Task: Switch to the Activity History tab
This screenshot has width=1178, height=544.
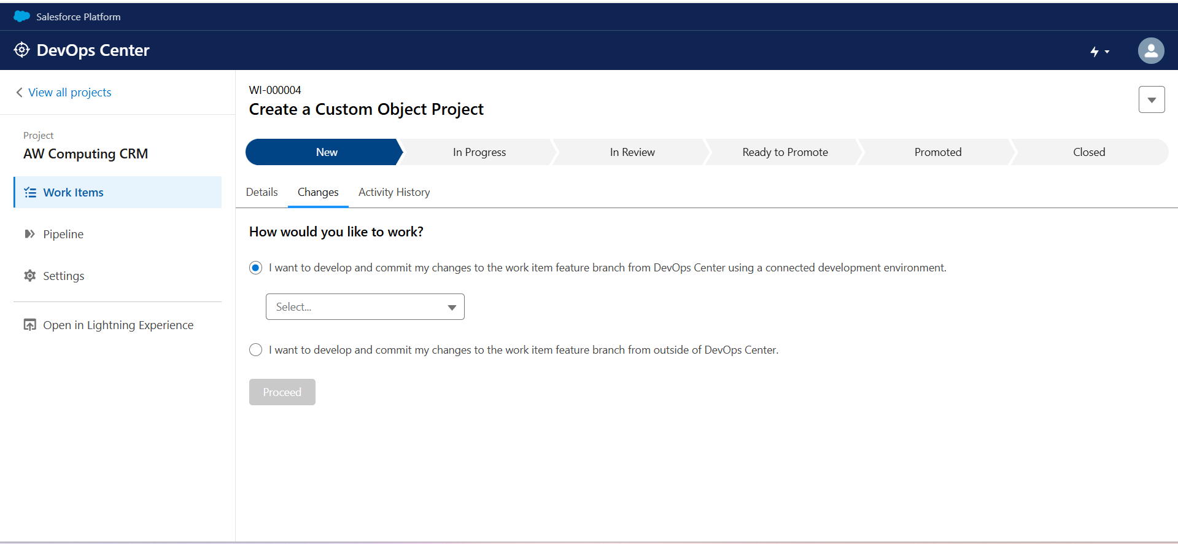Action: click(x=394, y=192)
